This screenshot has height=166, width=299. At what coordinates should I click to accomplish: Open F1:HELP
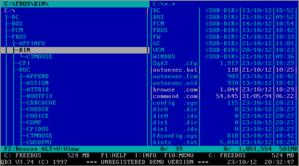coord(114,156)
